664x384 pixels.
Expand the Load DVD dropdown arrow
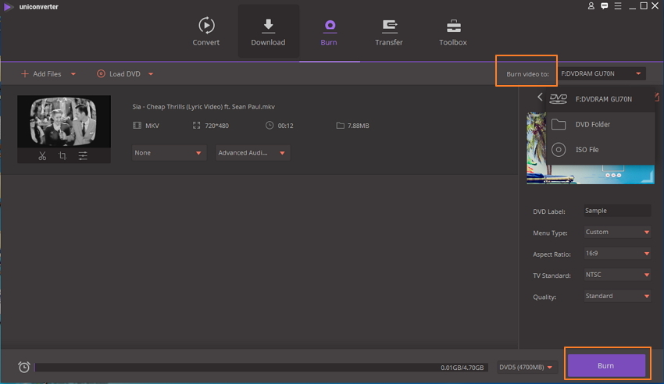pyautogui.click(x=151, y=74)
